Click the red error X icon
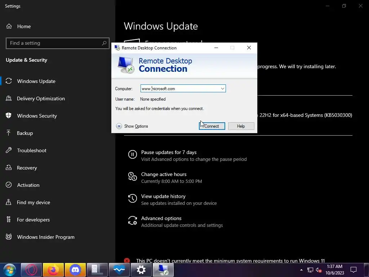 pyautogui.click(x=127, y=261)
